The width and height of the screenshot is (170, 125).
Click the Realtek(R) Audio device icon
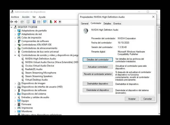(23, 69)
